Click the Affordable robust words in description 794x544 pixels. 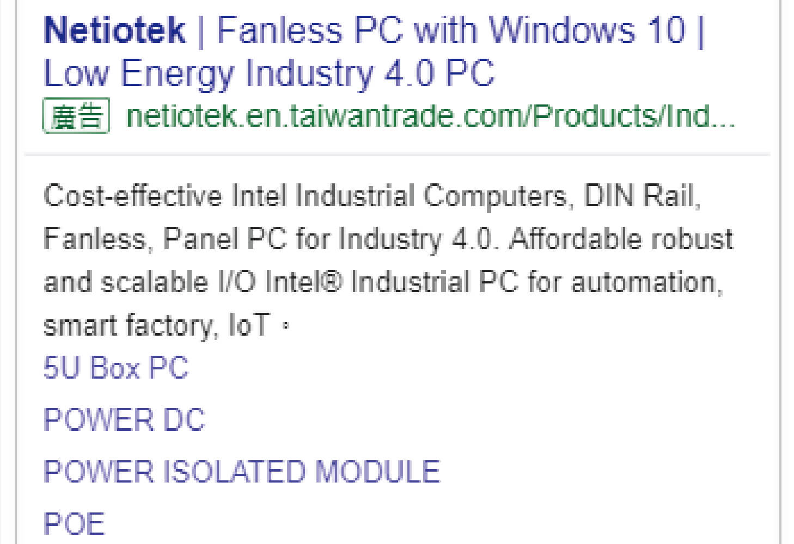tap(621, 239)
